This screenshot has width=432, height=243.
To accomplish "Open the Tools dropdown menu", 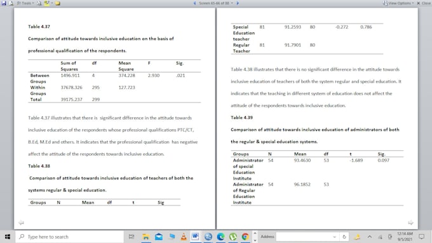I will coord(25,3).
